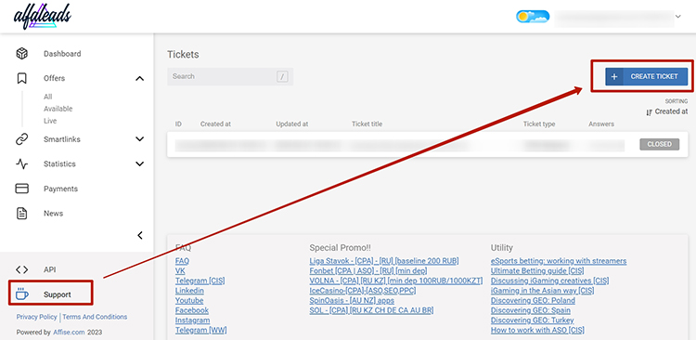Click the Offers bookmark icon
The image size is (696, 340).
pyautogui.click(x=21, y=78)
